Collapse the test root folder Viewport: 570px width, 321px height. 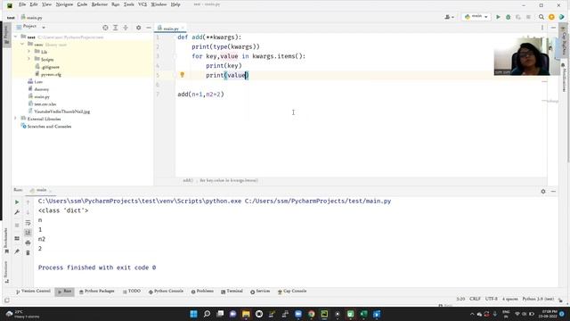coord(16,37)
